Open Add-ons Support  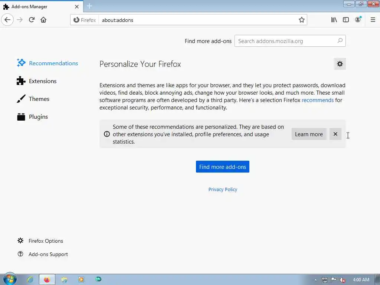[x=43, y=254]
